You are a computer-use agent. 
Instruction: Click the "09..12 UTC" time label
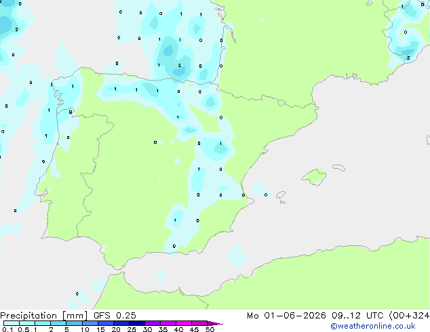click(357, 316)
